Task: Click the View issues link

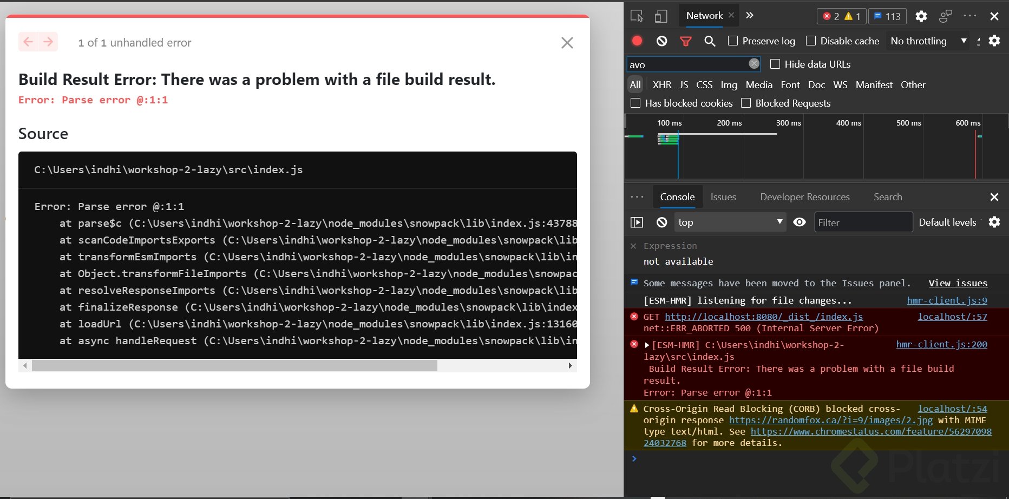Action: click(958, 283)
